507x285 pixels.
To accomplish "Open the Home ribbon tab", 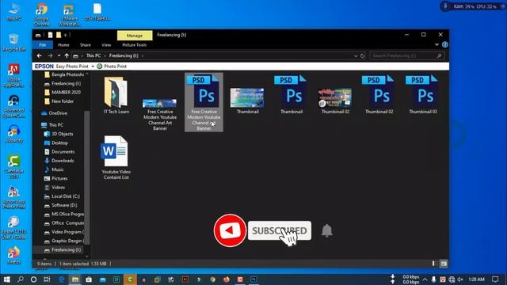I will (x=63, y=45).
